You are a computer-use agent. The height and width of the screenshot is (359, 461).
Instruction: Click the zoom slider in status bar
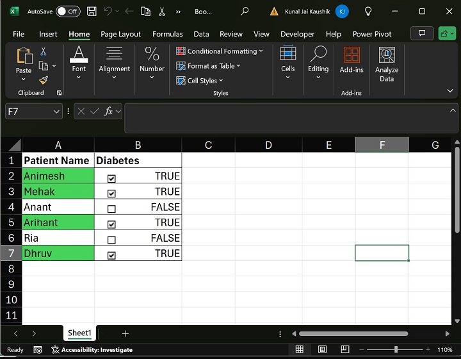coord(396,349)
